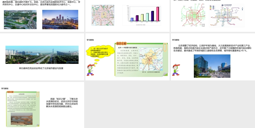Select the green water resources reading card
255x128 pixels.
(x=23, y=109)
